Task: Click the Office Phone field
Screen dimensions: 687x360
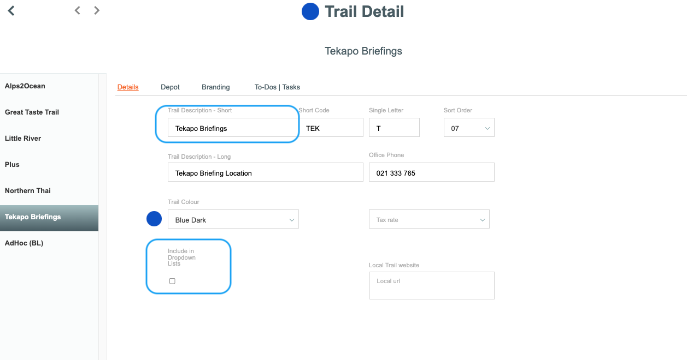Action: point(431,172)
